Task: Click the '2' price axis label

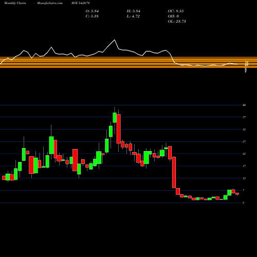Action: [x=244, y=203]
